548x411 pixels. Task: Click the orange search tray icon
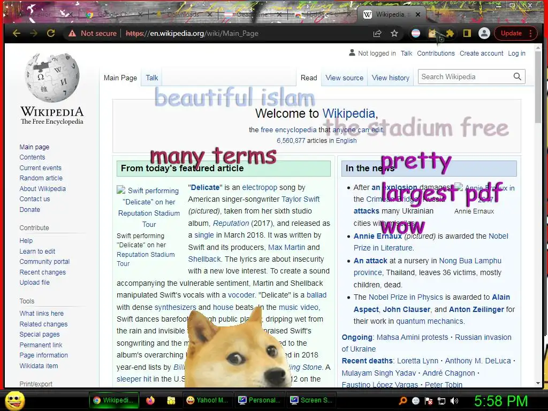coord(402,401)
